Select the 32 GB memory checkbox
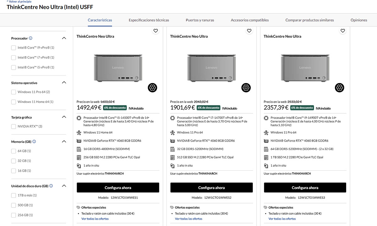This screenshot has width=377, height=226. 14,161
